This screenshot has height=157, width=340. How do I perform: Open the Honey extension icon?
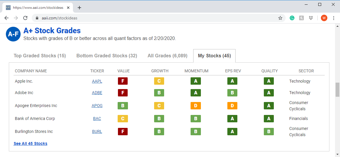coord(301,18)
